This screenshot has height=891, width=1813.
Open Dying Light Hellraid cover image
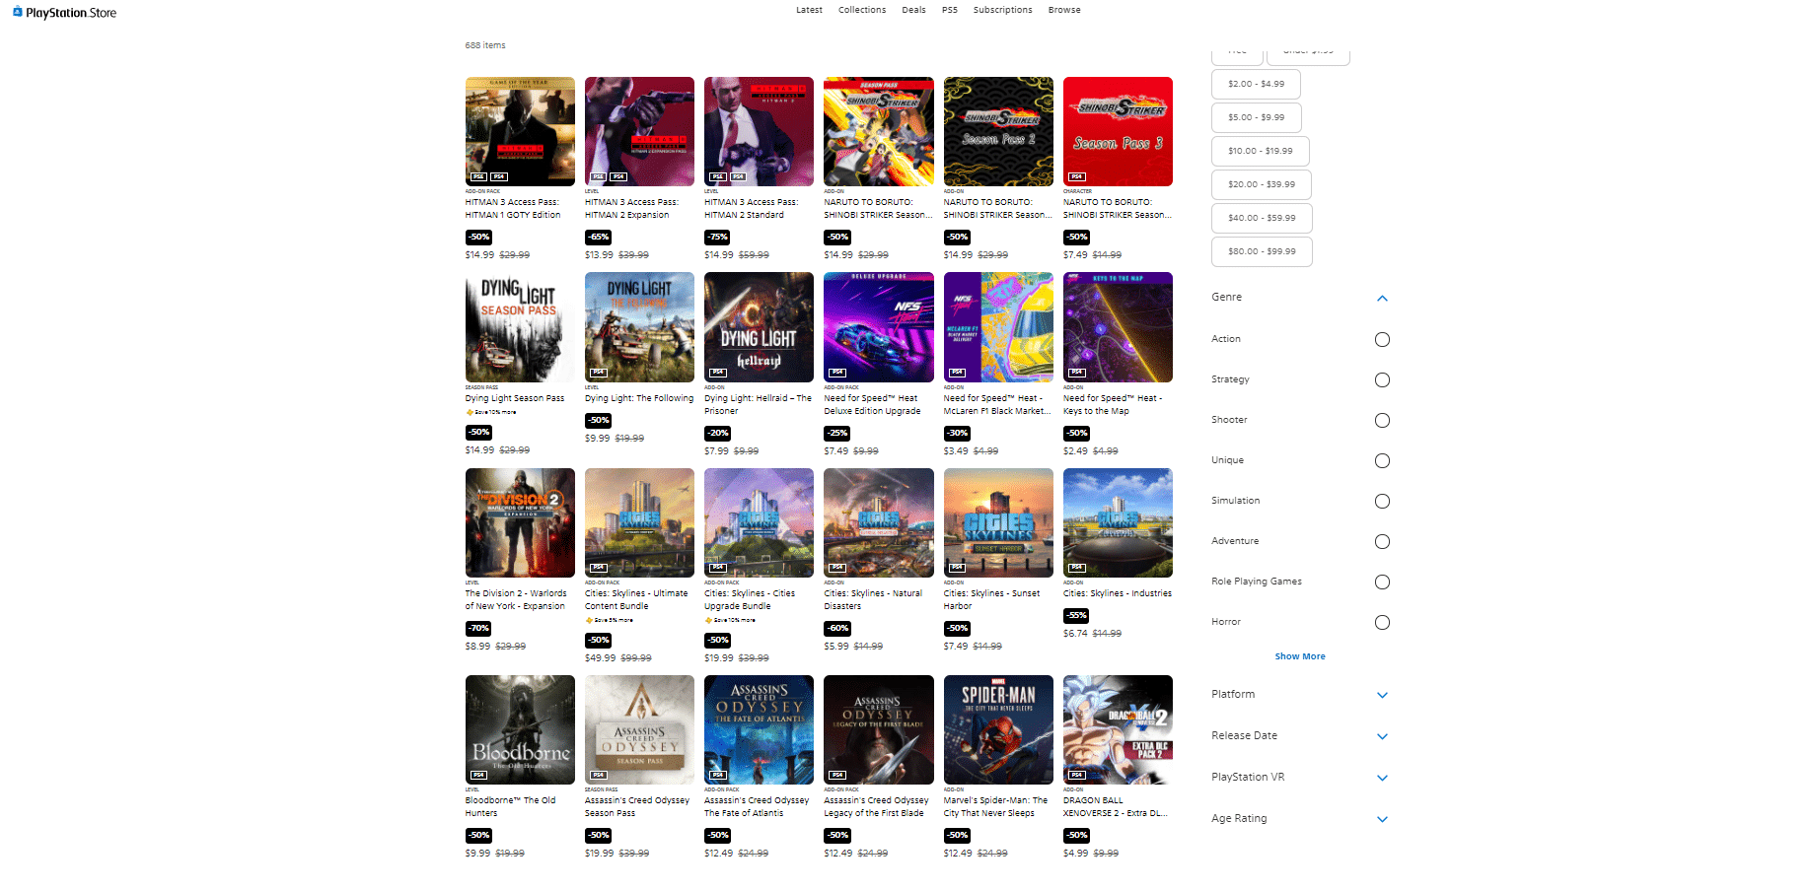(759, 327)
